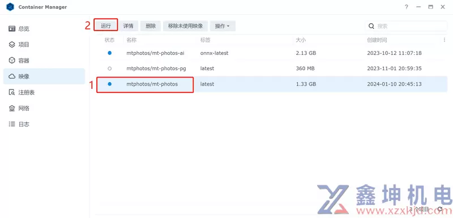Click the status dot of mt-photos-ai
This screenshot has width=453, height=218.
(x=109, y=53)
